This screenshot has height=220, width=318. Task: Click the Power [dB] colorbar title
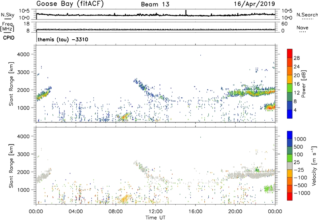click(x=303, y=84)
